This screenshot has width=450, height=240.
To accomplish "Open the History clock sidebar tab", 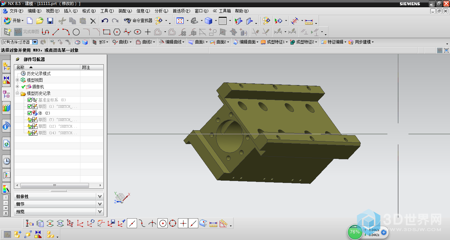I will tap(6, 161).
